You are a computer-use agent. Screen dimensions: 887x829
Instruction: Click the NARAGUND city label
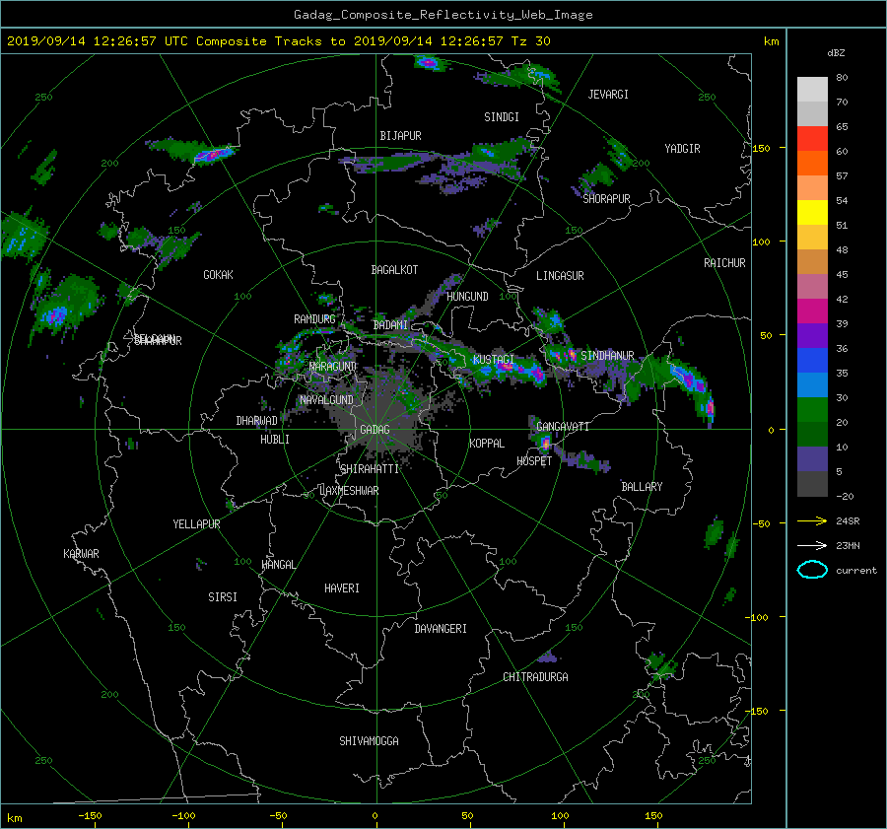[x=333, y=366]
